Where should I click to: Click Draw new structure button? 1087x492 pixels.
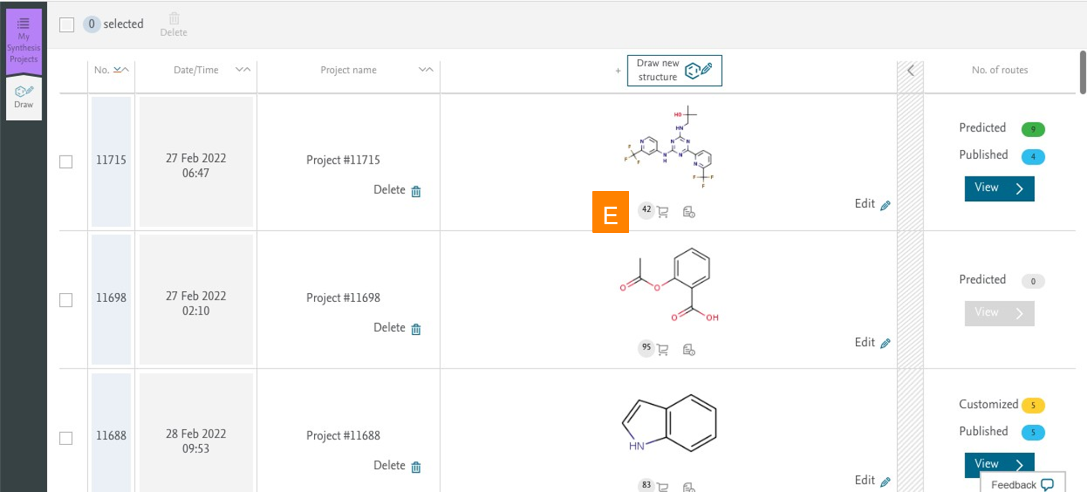pos(674,70)
